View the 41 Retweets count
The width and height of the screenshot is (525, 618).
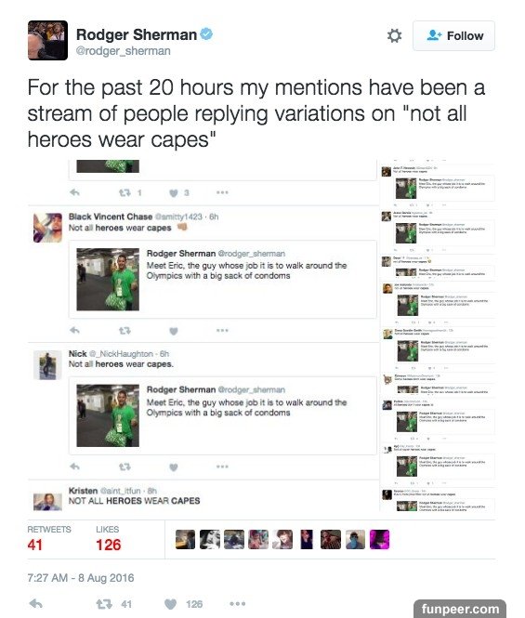pos(49,538)
